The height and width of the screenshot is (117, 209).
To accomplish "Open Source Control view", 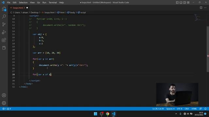I will click(x=4, y=24).
